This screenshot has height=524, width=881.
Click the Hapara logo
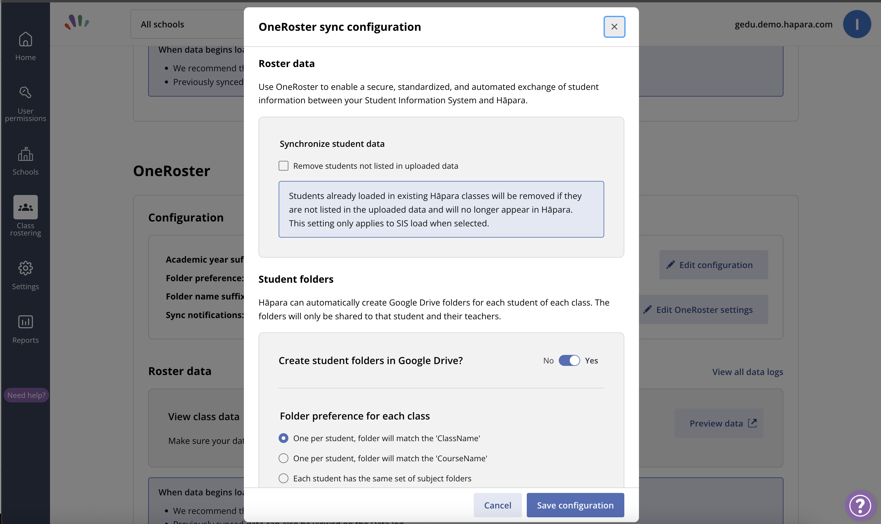point(77,22)
